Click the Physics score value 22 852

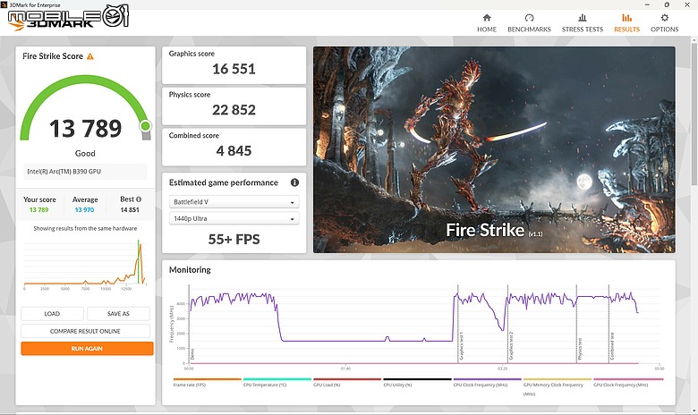234,110
